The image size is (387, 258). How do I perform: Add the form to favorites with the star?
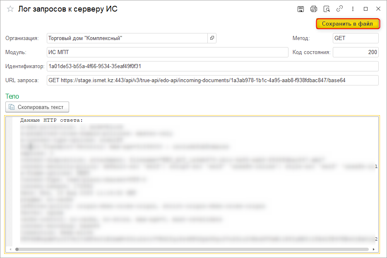(10, 9)
